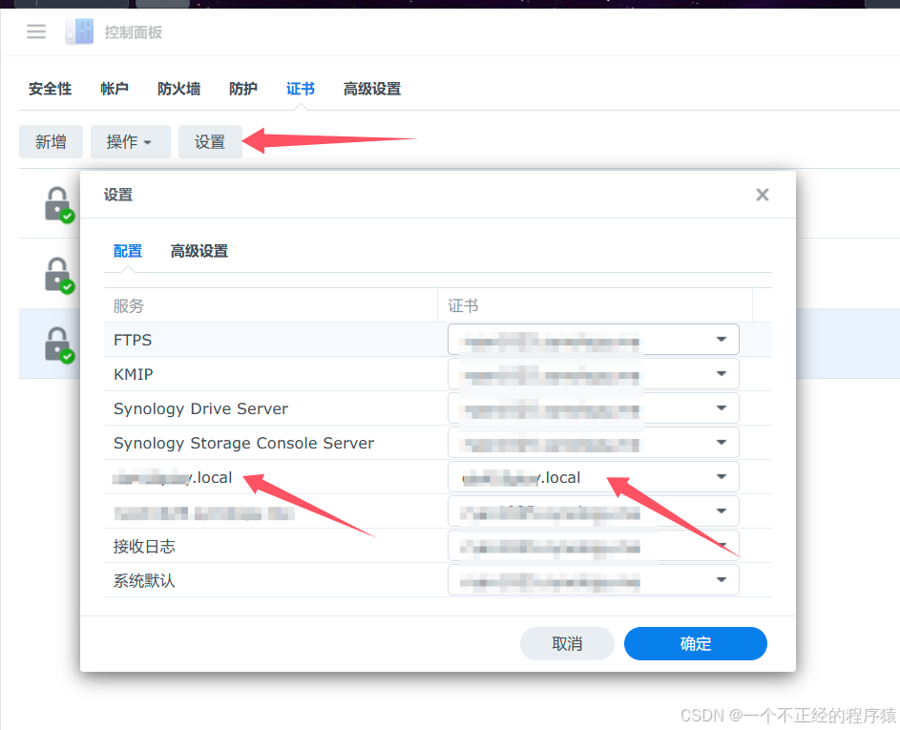Select the first certificate lock icon

pos(59,204)
